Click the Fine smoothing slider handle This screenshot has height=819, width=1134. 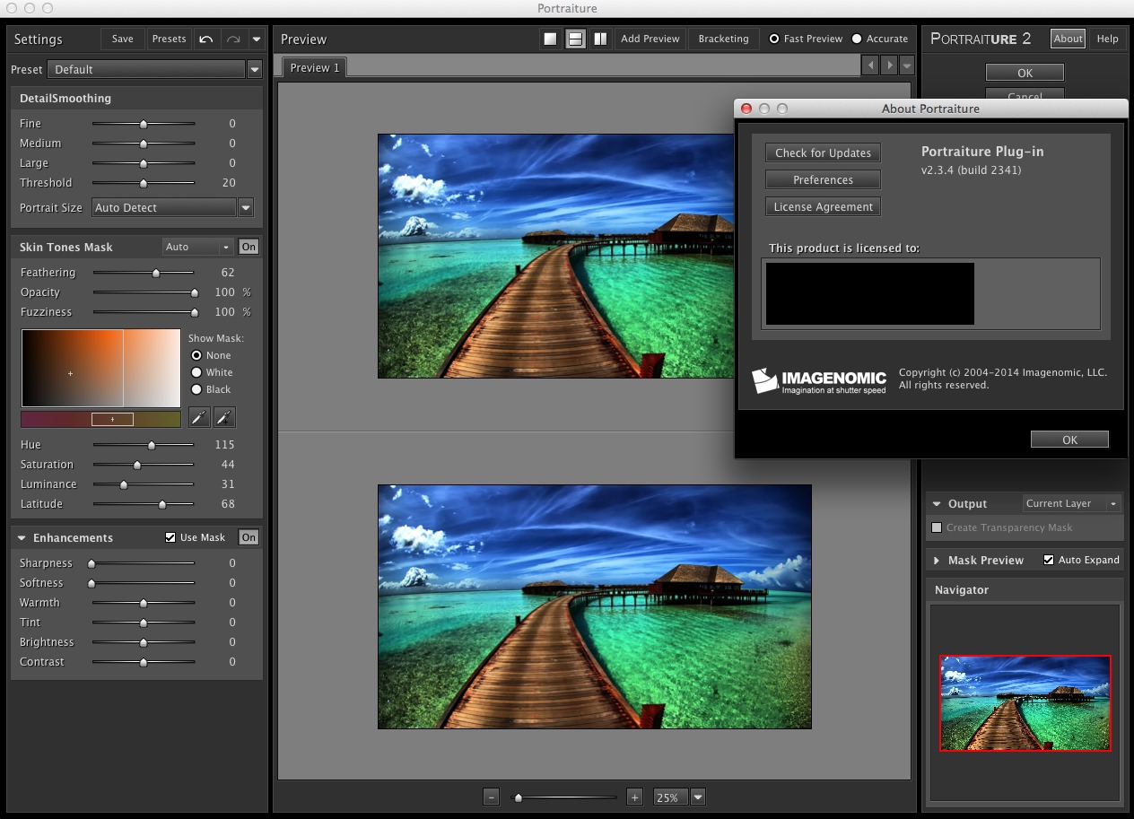pyautogui.click(x=144, y=124)
